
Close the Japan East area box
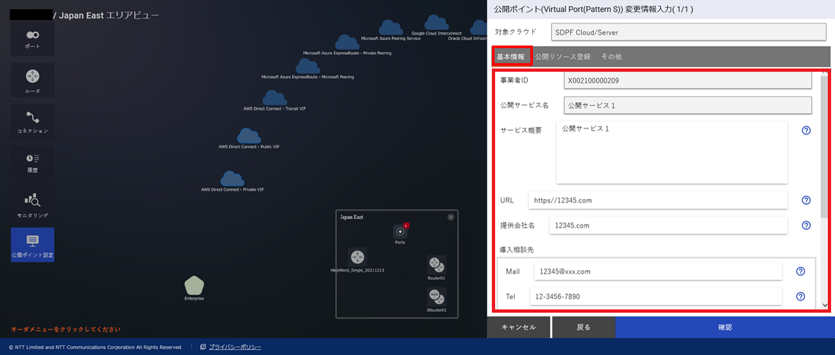tap(451, 217)
